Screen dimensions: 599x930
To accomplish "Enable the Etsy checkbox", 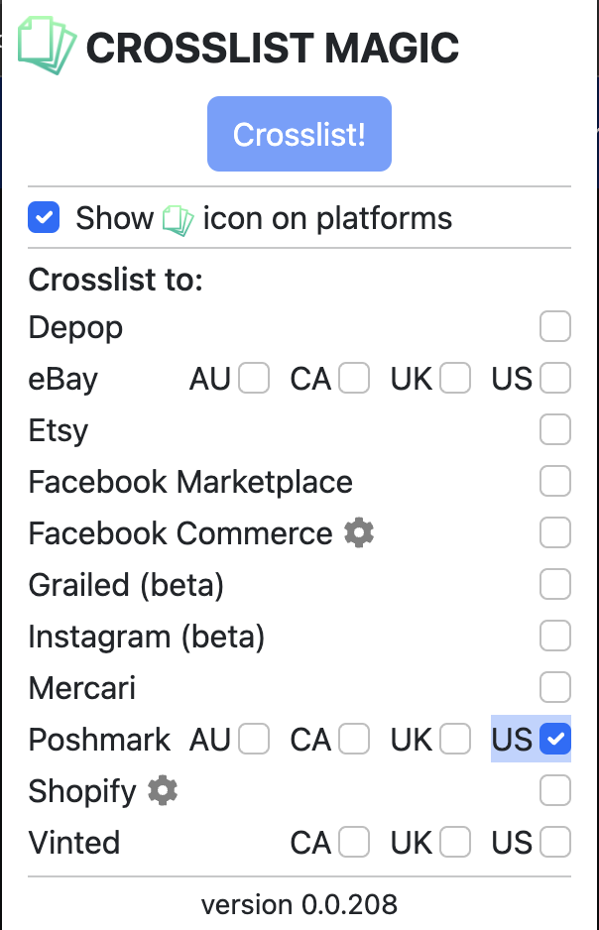I will click(554, 430).
